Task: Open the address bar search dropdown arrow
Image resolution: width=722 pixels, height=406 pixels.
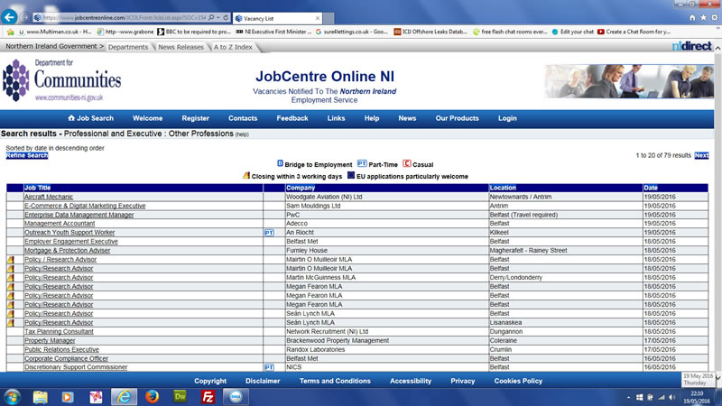Action: [x=218, y=17]
